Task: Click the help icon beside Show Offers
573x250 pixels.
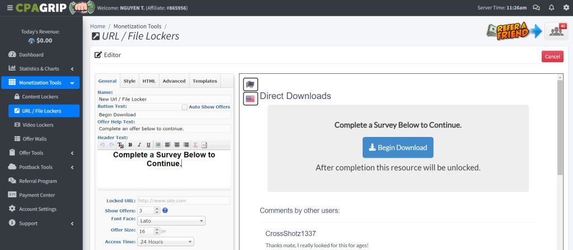Action: pos(165,210)
